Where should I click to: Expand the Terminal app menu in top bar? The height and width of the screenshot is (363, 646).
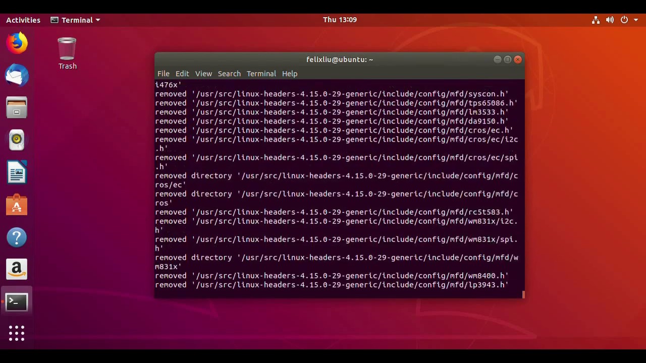(x=75, y=20)
